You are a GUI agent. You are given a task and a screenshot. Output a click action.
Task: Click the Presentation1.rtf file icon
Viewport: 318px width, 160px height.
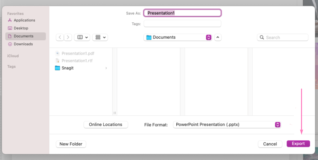58,61
